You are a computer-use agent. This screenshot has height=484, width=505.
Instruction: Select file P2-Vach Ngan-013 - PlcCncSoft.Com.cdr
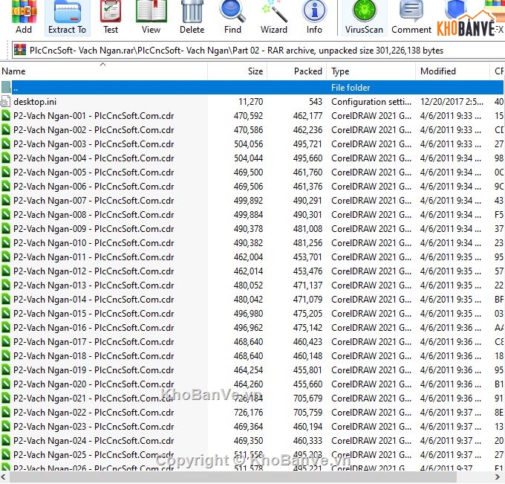[94, 285]
